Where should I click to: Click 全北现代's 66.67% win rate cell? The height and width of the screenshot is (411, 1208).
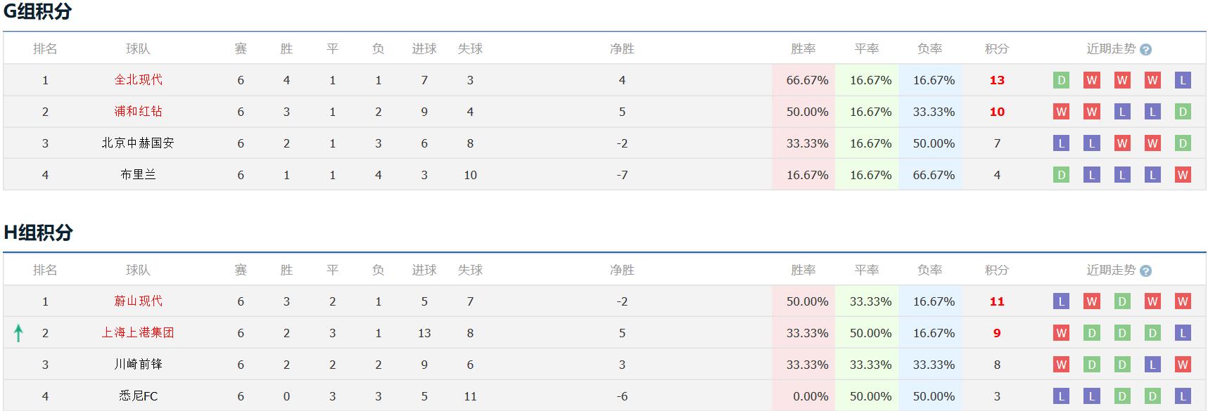click(x=807, y=80)
